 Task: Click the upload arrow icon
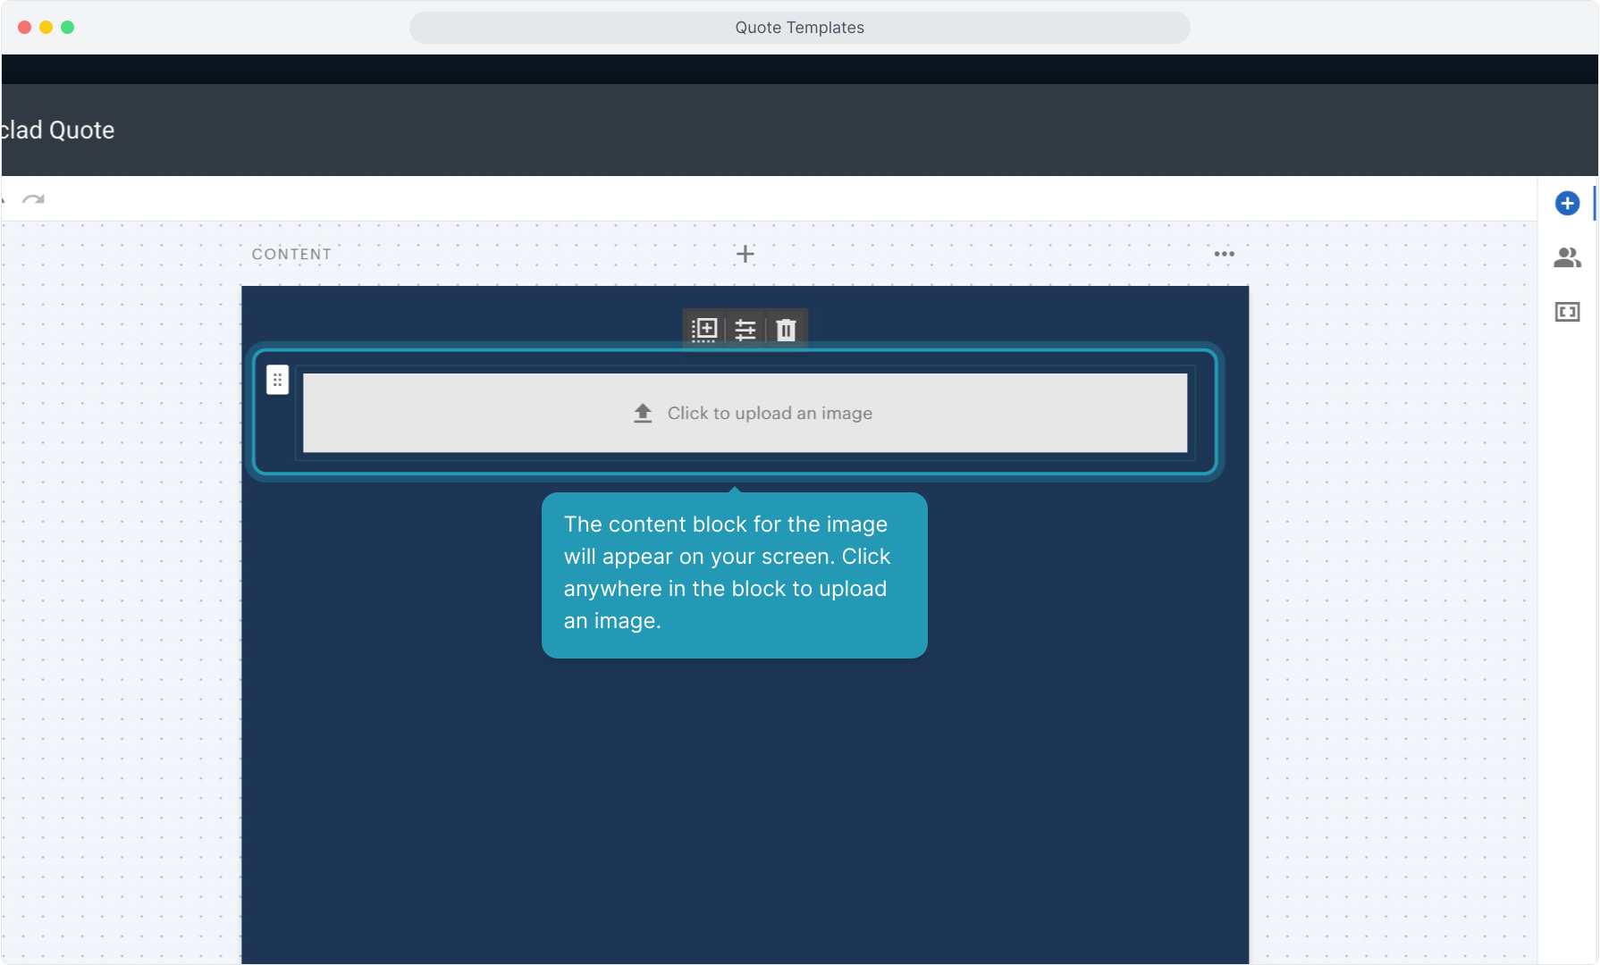pos(643,413)
